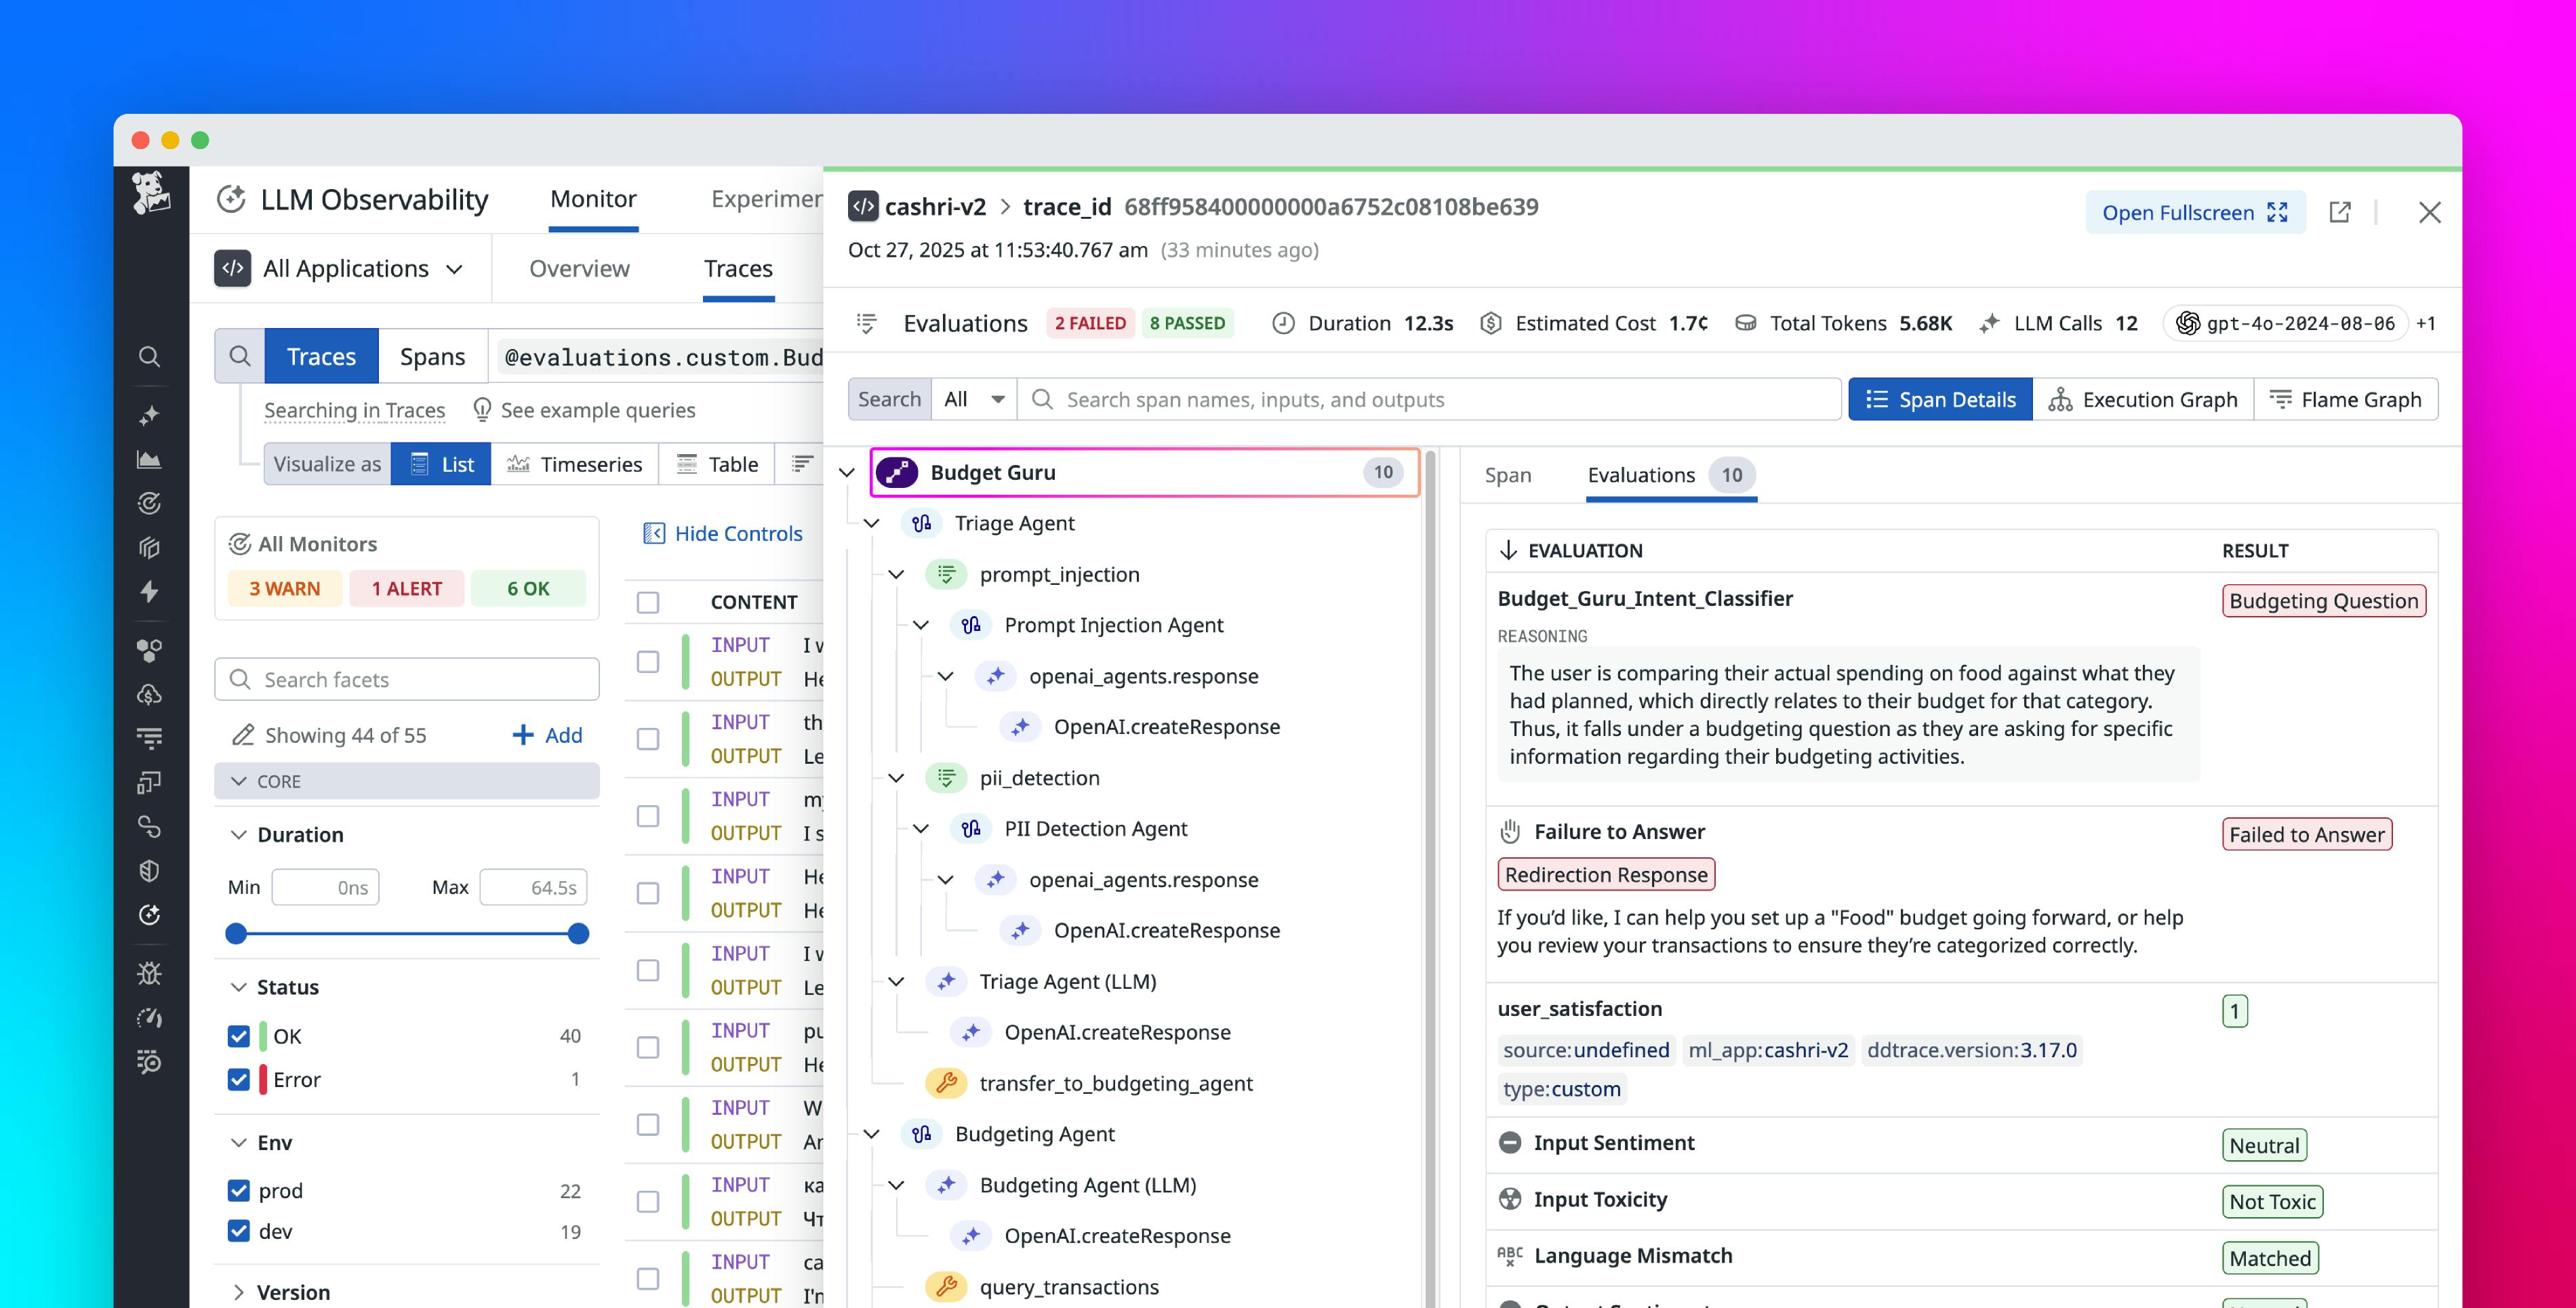Open the Overview tab
This screenshot has height=1308, width=2576.
[579, 268]
